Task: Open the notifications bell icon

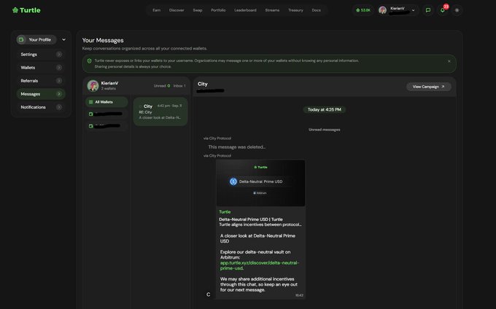Action: point(443,10)
